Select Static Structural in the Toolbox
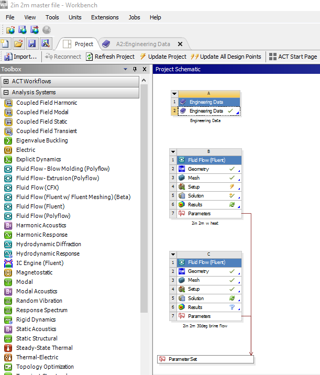The width and height of the screenshot is (320, 375). [x=37, y=338]
